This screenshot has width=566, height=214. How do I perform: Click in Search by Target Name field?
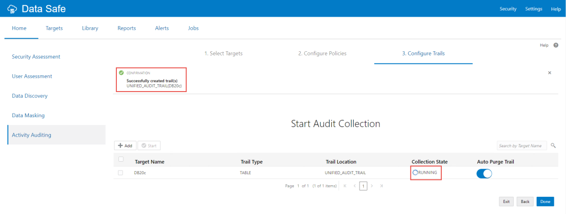click(x=521, y=145)
